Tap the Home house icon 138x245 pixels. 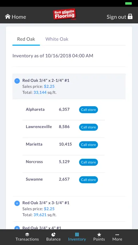(x=8, y=17)
